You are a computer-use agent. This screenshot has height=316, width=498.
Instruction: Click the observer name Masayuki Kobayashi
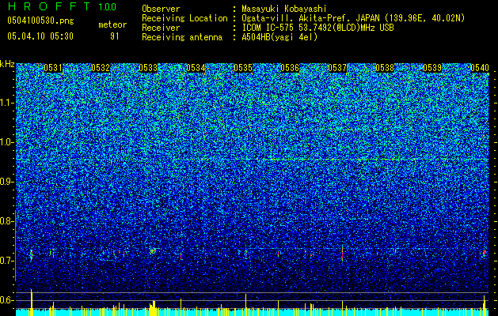pyautogui.click(x=284, y=9)
